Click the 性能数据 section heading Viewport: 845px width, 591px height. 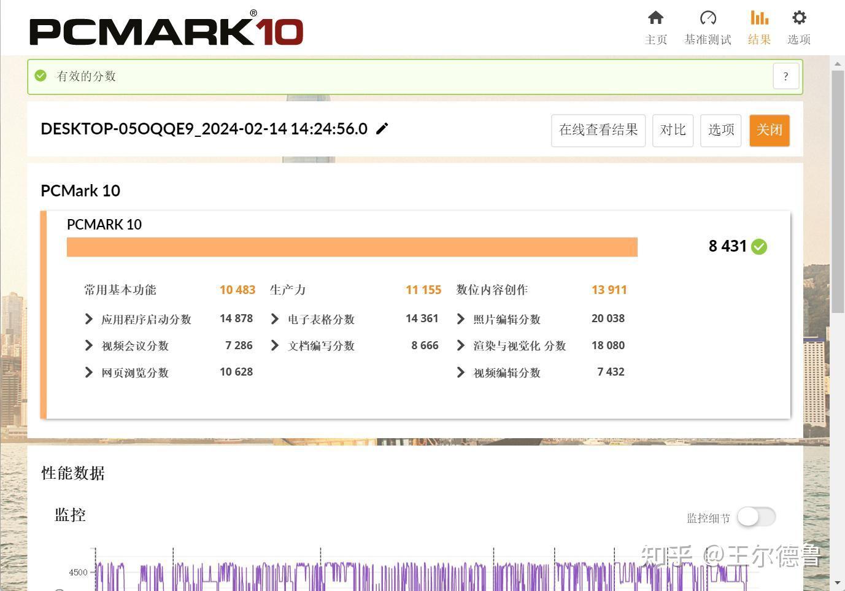click(73, 473)
